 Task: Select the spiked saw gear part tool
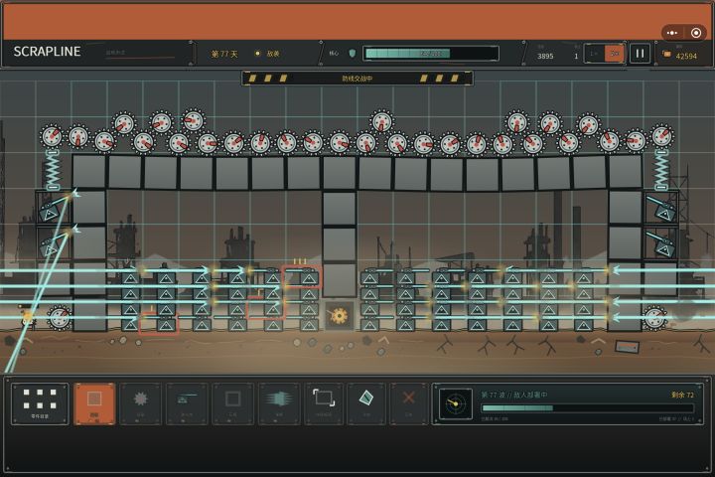click(x=140, y=403)
